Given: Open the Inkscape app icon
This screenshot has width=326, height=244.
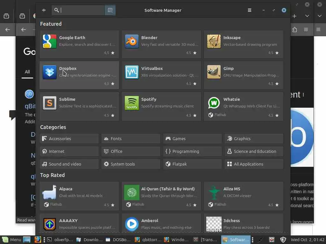Looking at the screenshot, I should click(214, 41).
